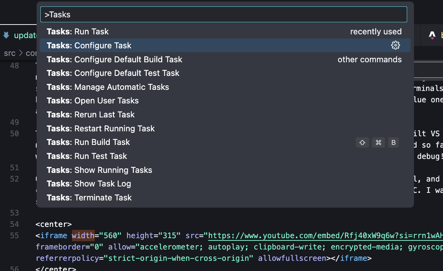Screen dimensions: 443x271
Task: Click the YouTube embed URL in the iframe
Action: [325, 236]
